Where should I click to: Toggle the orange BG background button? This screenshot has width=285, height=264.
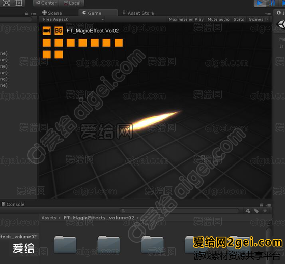(x=59, y=30)
